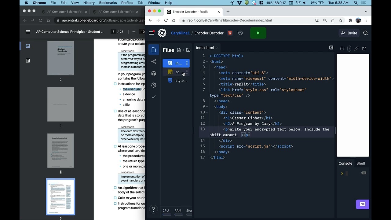Open a new tab in Replit window
Image resolution: width=391 pixels, height=220 pixels.
click(x=228, y=12)
